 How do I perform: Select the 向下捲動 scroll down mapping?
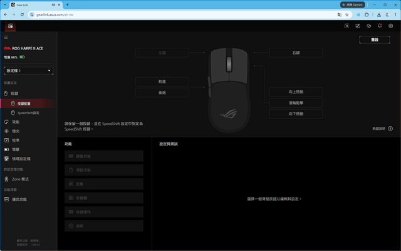(x=296, y=114)
